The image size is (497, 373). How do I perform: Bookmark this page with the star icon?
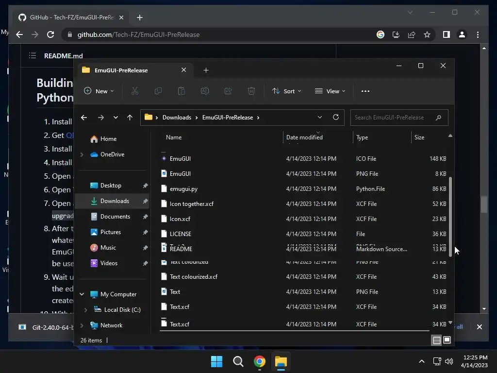click(x=427, y=34)
